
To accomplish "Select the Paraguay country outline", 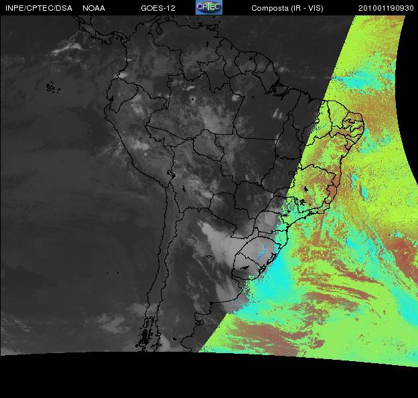I will pos(224,202).
